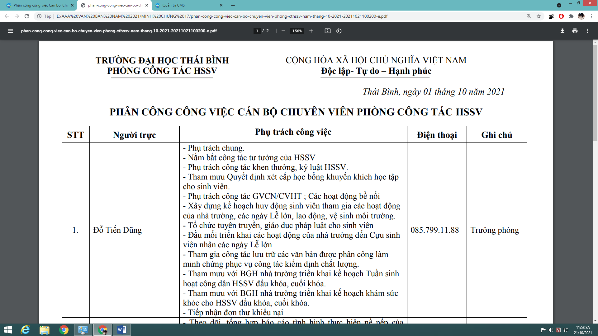This screenshot has height=336, width=598.
Task: Click the PDF file name in the viewer toolbar
Action: 119,31
